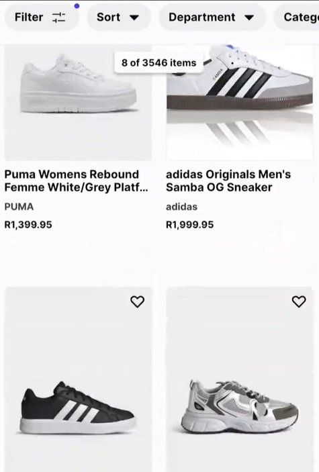
Task: Click the R1,999.95 price
Action: (190, 224)
